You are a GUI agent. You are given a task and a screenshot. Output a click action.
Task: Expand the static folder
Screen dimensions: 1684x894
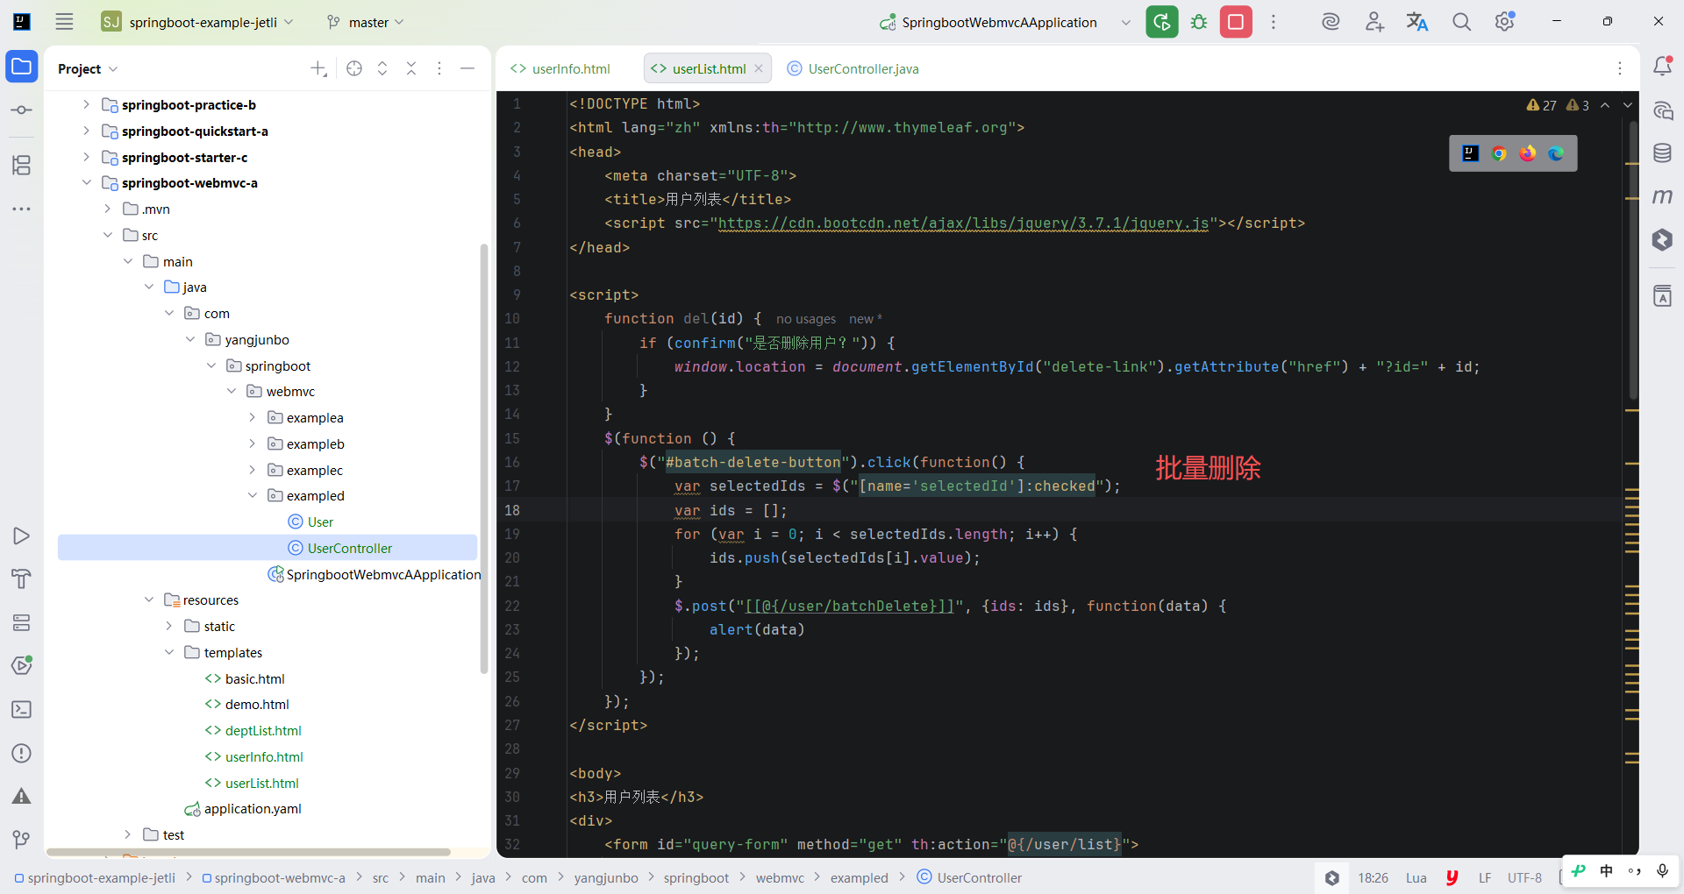[x=169, y=626]
